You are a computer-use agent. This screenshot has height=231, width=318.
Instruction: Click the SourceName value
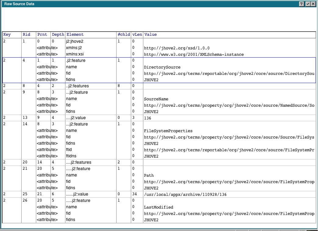(x=156, y=99)
